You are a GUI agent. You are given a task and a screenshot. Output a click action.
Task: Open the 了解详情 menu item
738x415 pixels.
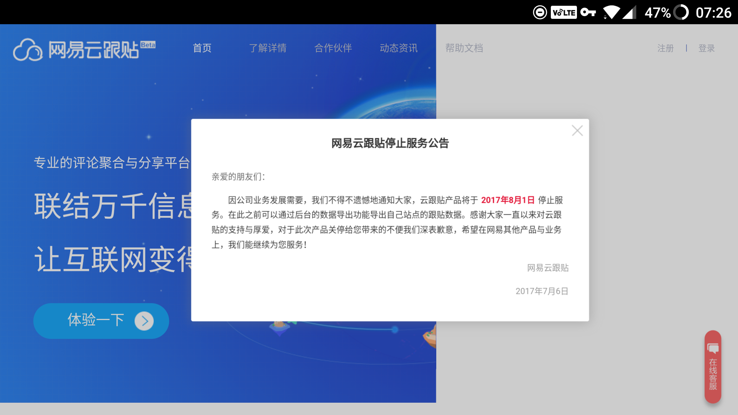[x=268, y=48]
